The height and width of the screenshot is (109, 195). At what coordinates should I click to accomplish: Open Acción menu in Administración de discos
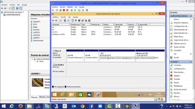click(63, 17)
